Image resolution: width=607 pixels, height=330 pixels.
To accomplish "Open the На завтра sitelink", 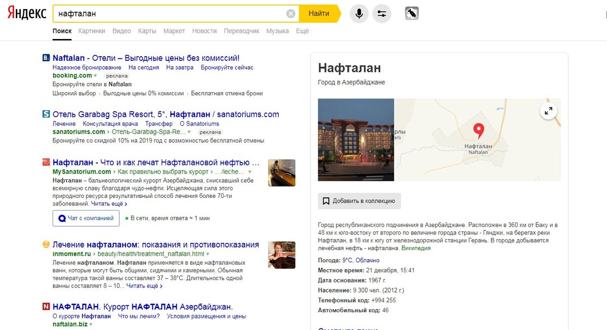I will pyautogui.click(x=180, y=67).
